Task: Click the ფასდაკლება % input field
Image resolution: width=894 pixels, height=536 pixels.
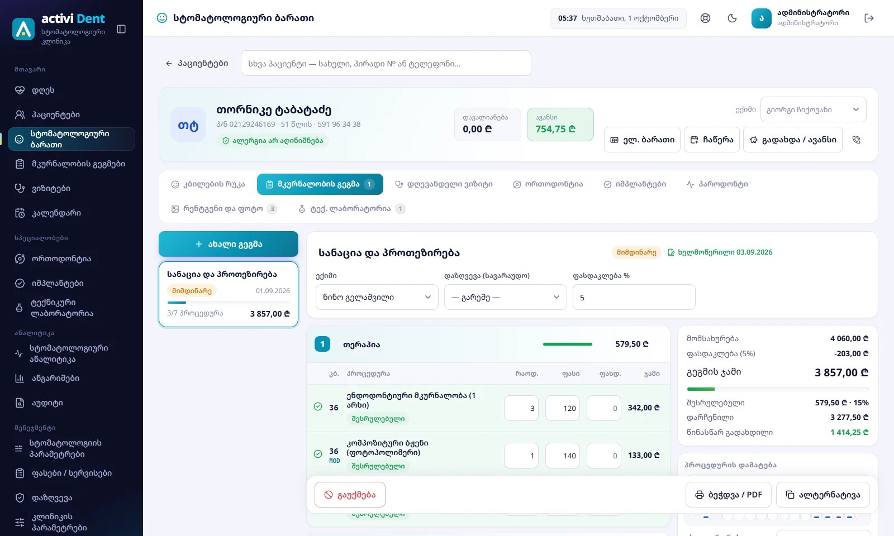Action: [x=634, y=297]
